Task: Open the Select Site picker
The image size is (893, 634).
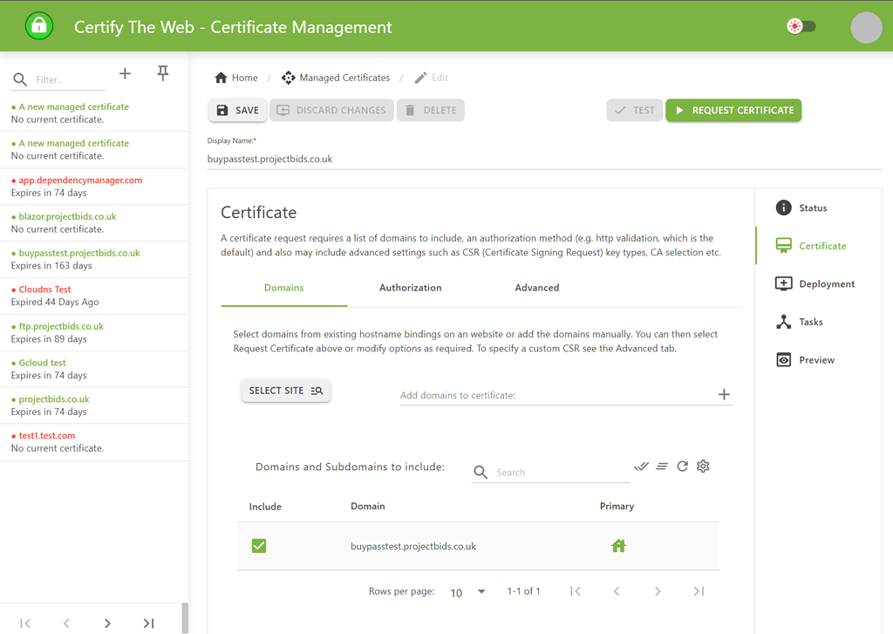Action: [x=286, y=390]
